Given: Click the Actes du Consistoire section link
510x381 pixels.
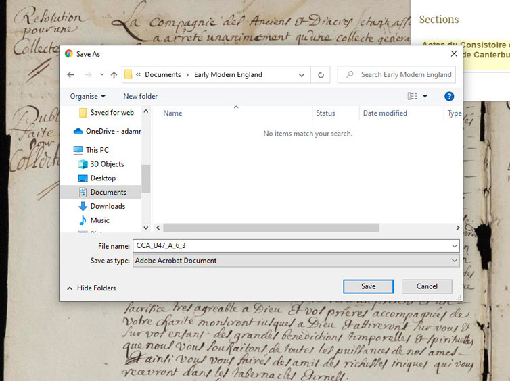Looking at the screenshot, I should (x=465, y=50).
